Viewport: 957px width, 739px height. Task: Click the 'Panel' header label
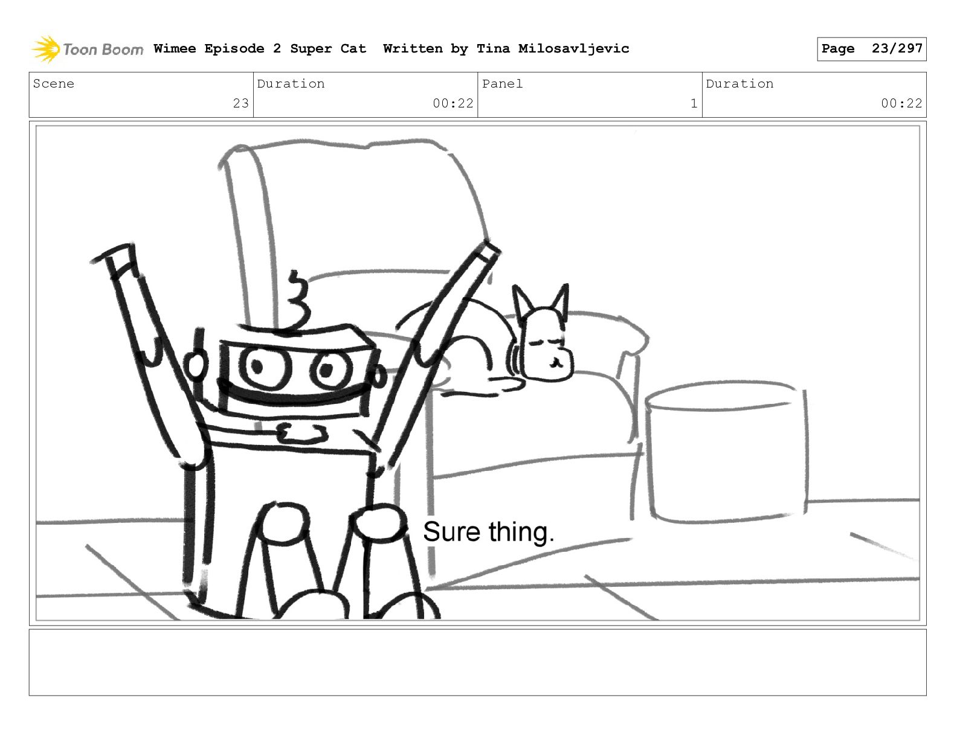502,83
